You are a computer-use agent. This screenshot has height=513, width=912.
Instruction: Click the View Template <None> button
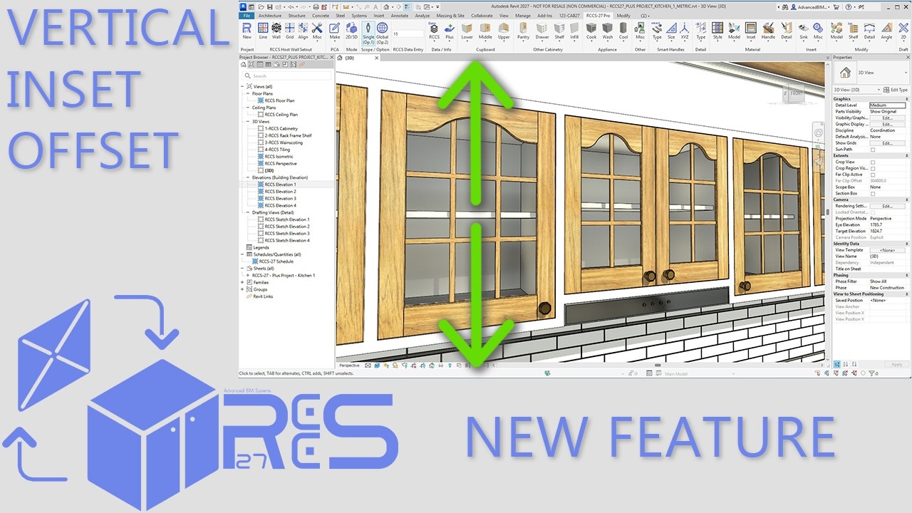888,250
